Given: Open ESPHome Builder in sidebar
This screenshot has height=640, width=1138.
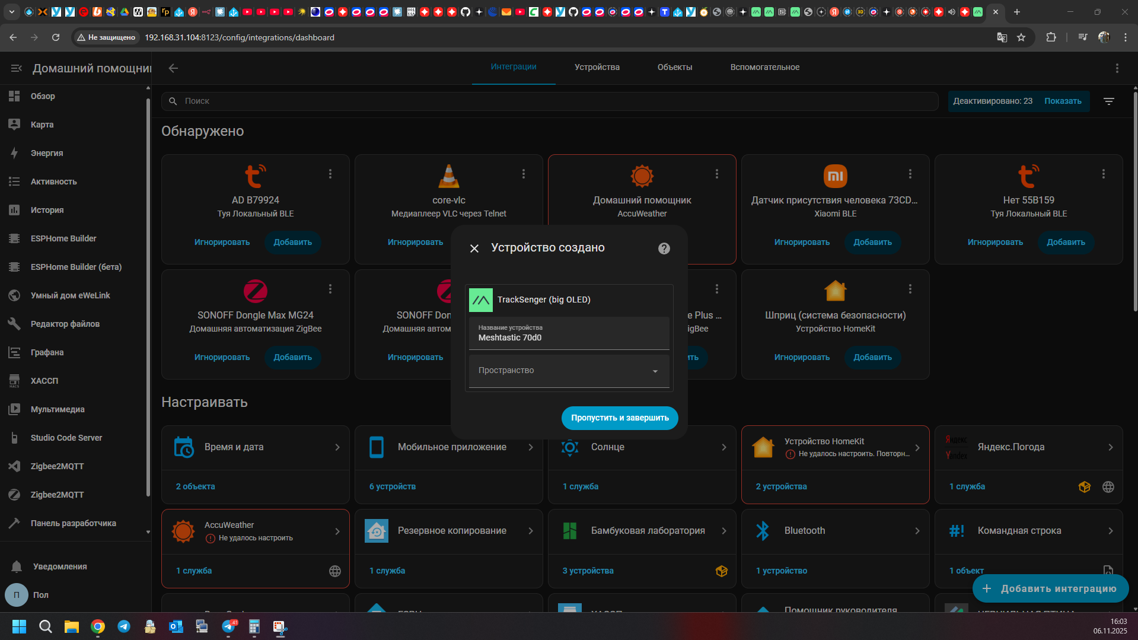Looking at the screenshot, I should [x=63, y=238].
